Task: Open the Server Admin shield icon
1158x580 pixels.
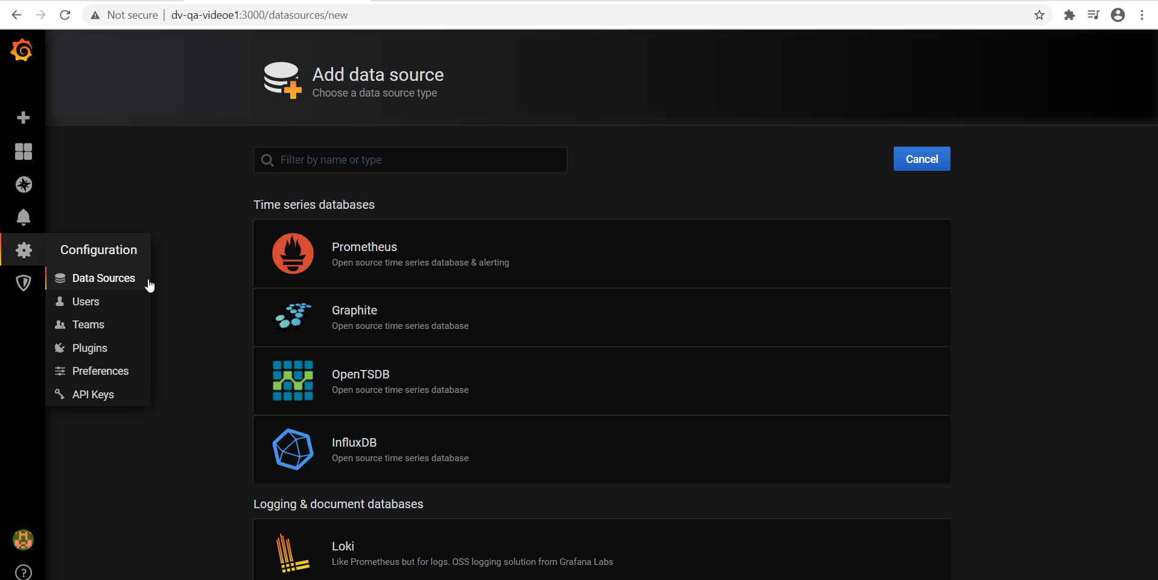Action: point(24,282)
